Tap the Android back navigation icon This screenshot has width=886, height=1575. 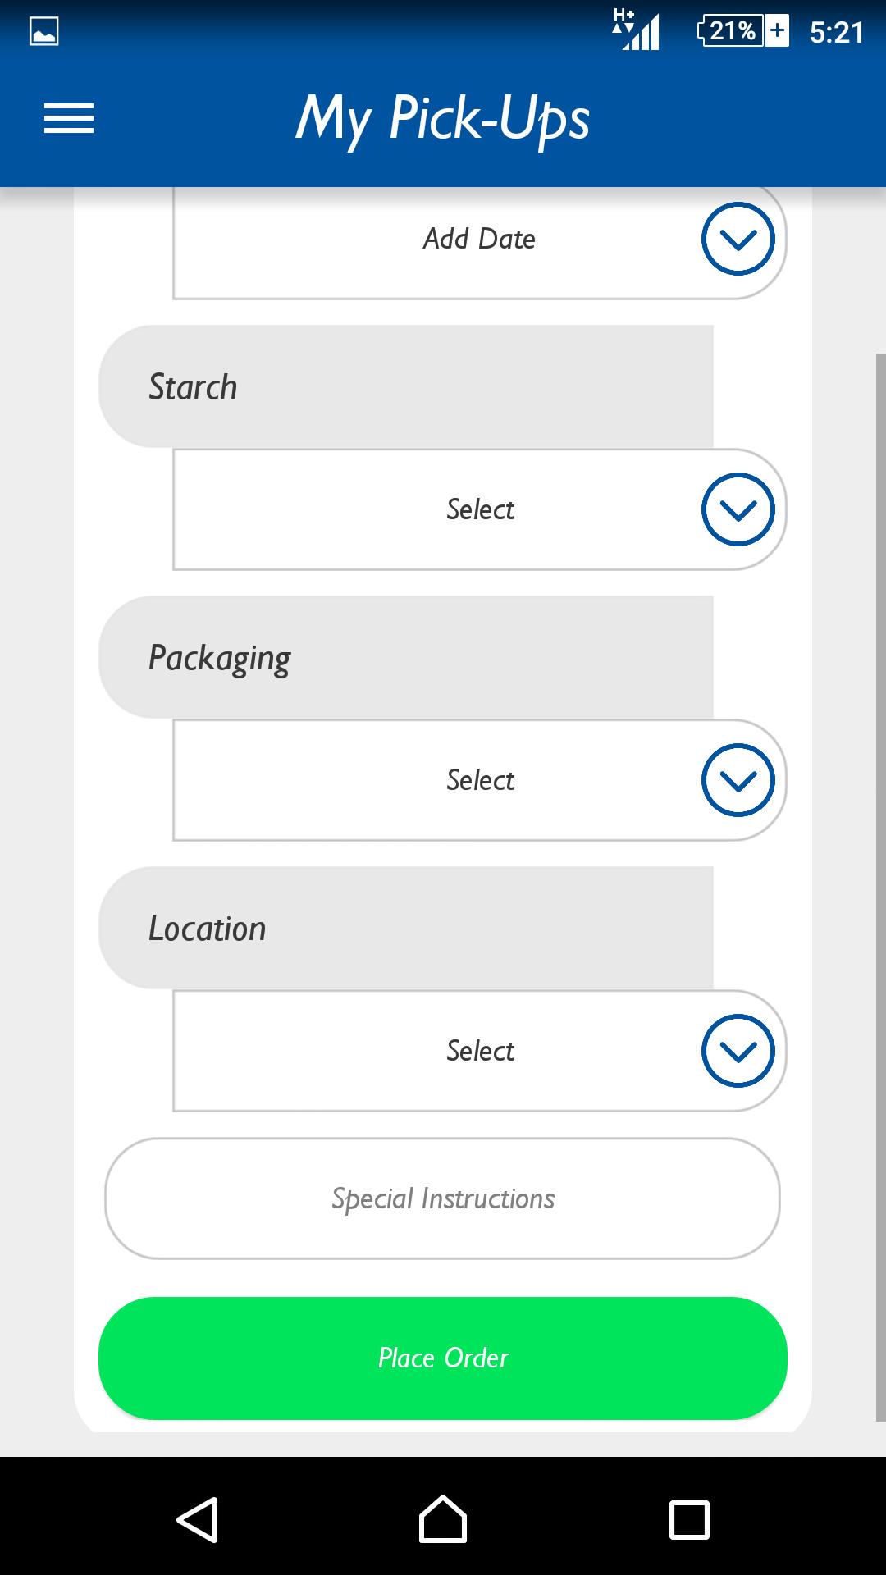(198, 1520)
